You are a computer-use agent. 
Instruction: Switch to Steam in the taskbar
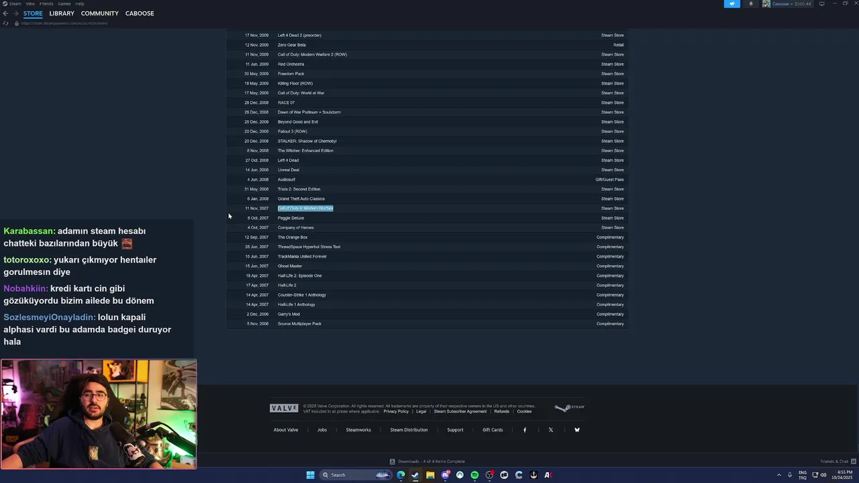(x=415, y=475)
